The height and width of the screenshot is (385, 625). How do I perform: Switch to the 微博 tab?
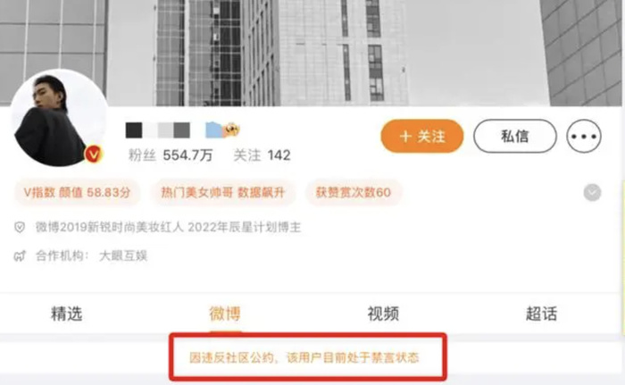coord(225,314)
